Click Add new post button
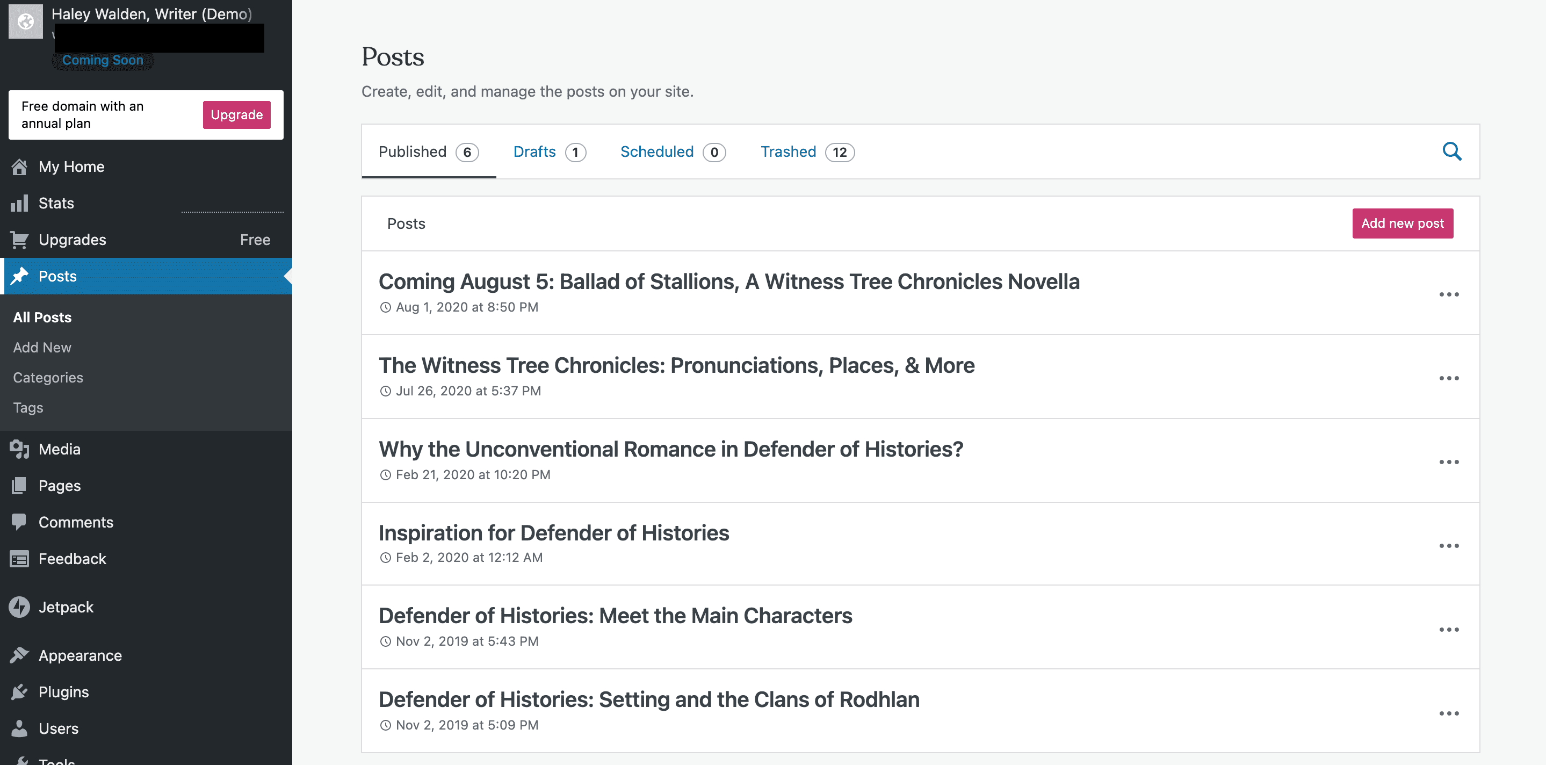The image size is (1546, 765). 1401,223
